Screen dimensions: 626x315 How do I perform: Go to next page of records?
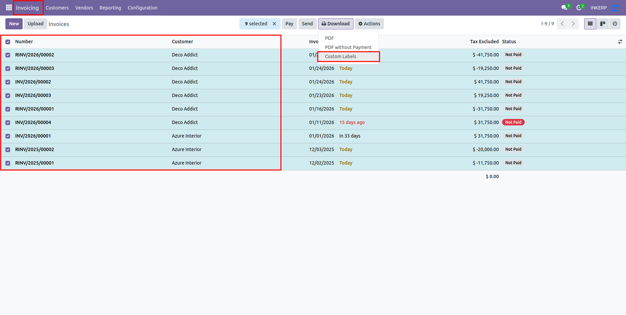pos(573,24)
